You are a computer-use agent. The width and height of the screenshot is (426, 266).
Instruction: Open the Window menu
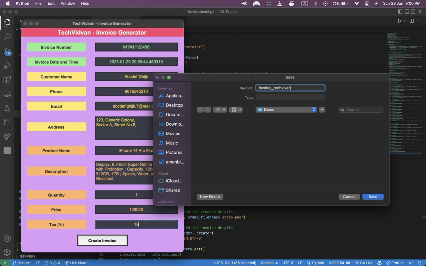(x=68, y=3)
